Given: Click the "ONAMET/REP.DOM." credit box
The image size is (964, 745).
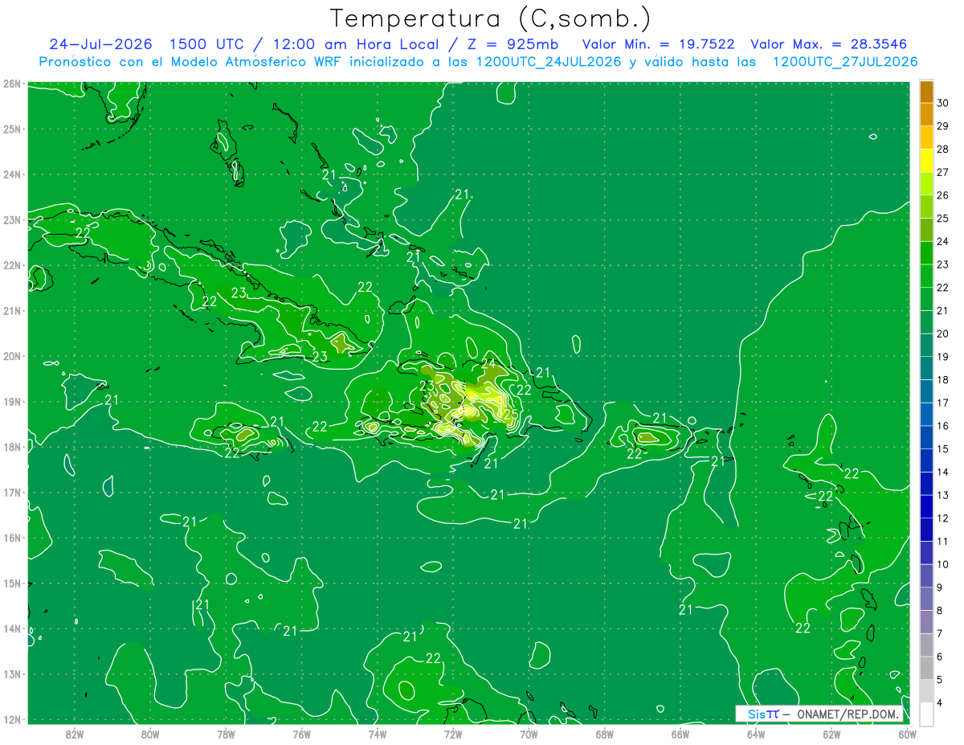Looking at the screenshot, I should [819, 714].
